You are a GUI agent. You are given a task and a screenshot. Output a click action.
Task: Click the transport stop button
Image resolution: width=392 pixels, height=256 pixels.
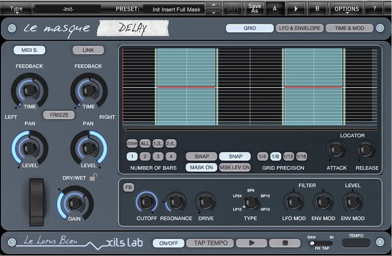coord(285,243)
